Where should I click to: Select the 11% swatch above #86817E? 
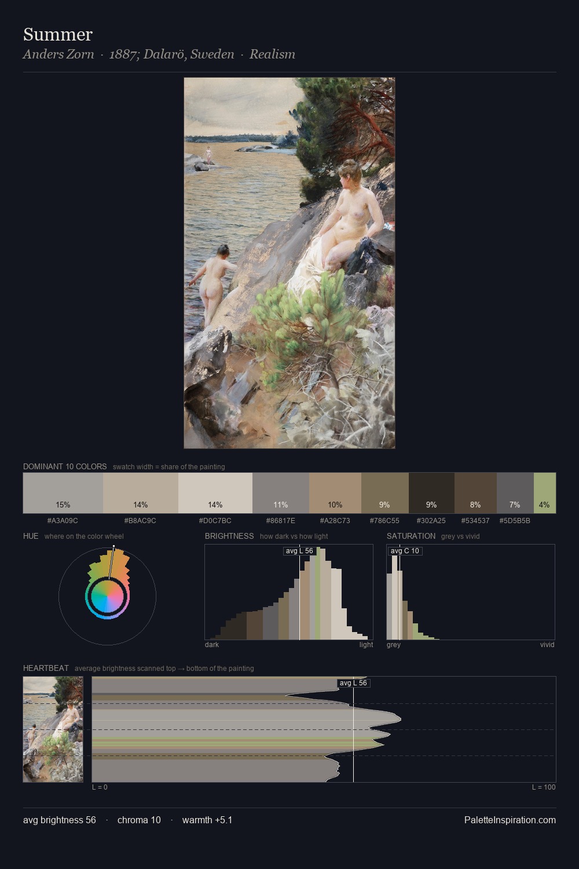click(x=281, y=493)
